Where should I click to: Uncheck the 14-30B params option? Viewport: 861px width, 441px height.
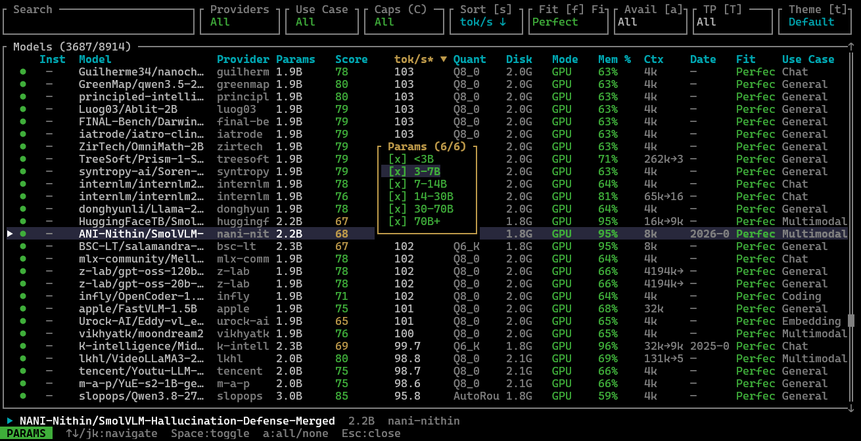click(398, 197)
